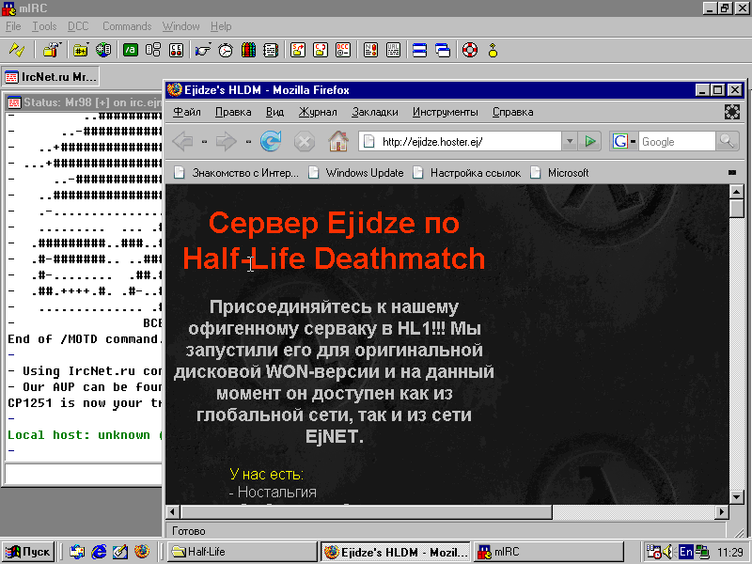Screen dimensions: 752x564
Task: Open the Windows Update bookmark
Action: [x=356, y=173]
